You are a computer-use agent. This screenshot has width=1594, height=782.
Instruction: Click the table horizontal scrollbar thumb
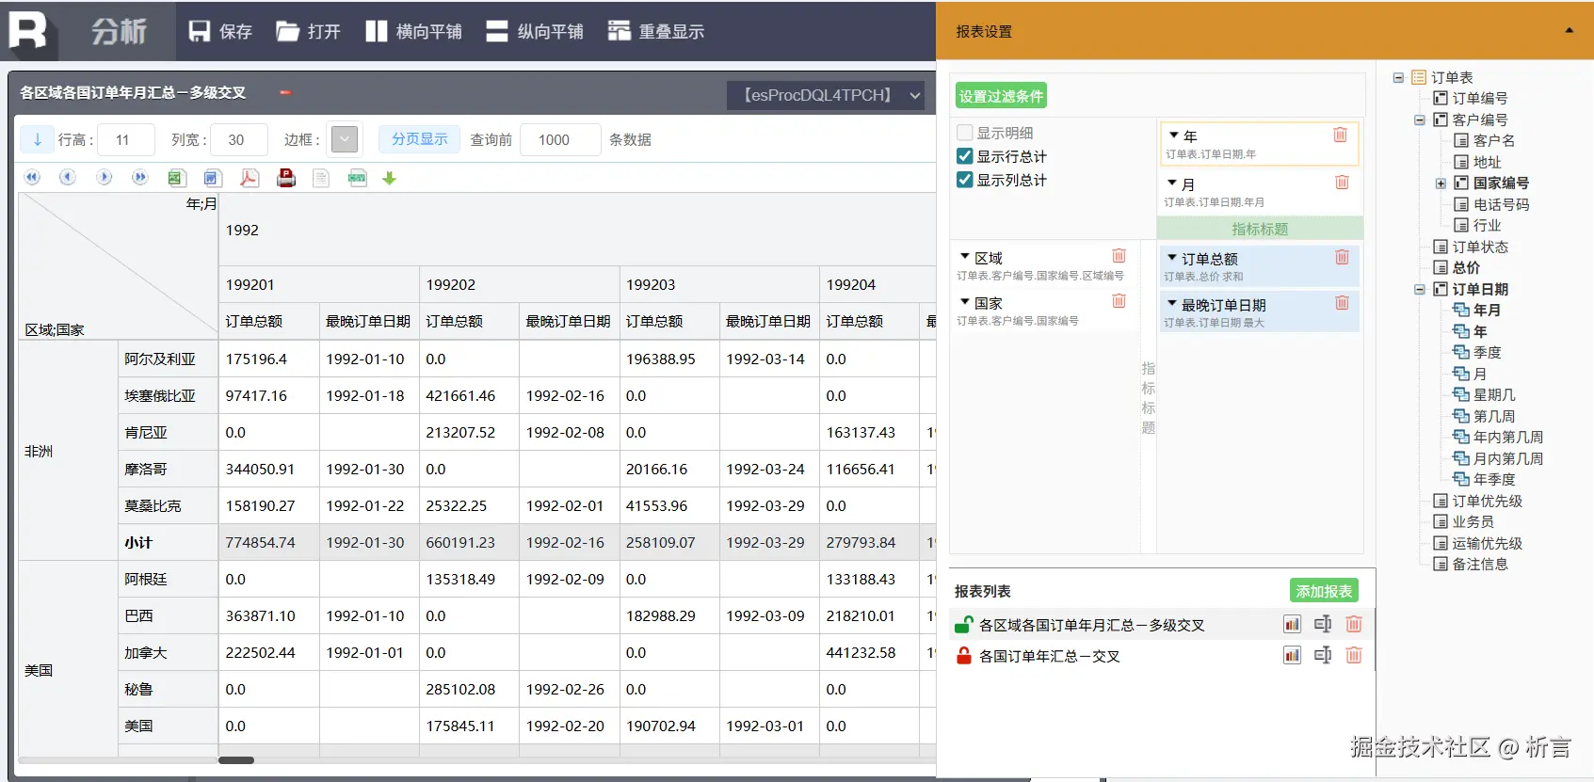(x=236, y=759)
